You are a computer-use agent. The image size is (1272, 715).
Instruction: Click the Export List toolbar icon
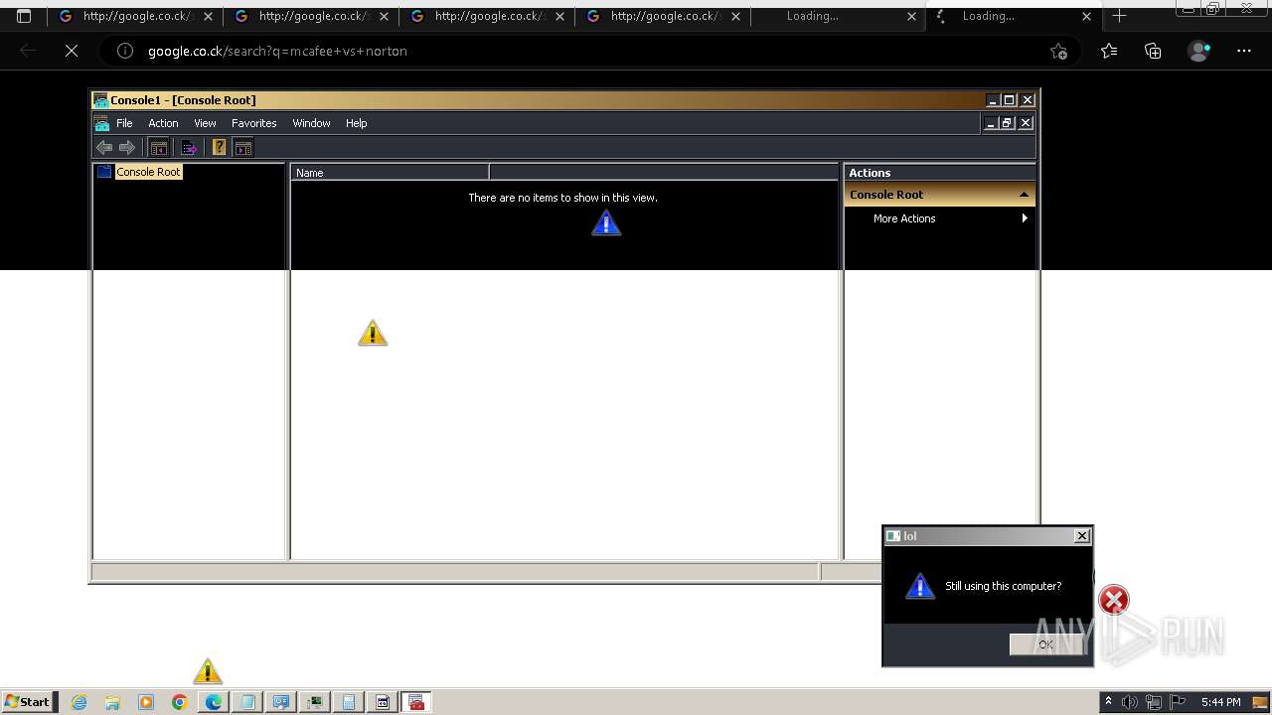(x=189, y=148)
